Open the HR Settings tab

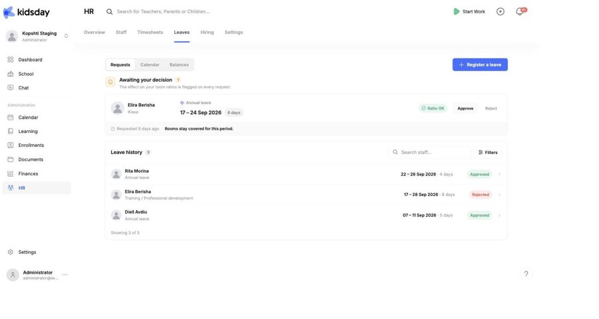234,33
